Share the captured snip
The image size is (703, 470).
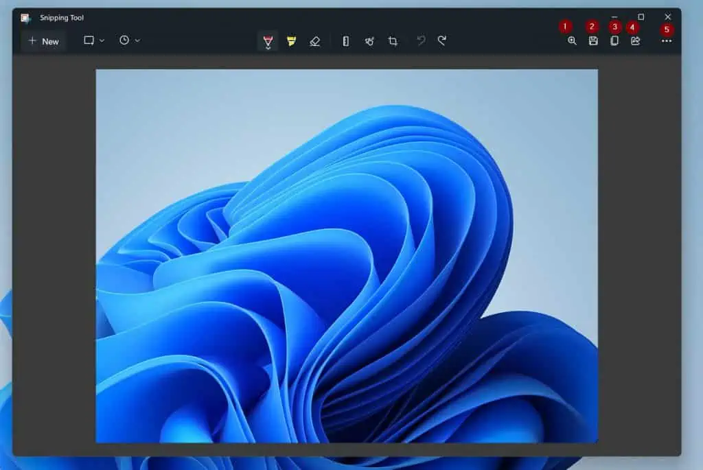pyautogui.click(x=635, y=41)
